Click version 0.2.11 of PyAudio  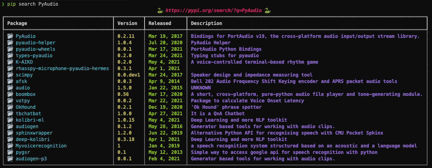point(126,36)
